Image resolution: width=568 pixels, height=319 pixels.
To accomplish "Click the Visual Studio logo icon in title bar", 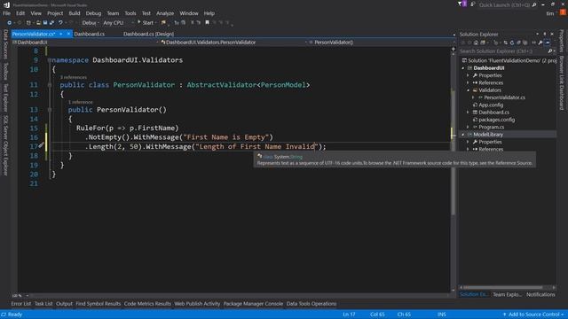I will [x=6, y=5].
